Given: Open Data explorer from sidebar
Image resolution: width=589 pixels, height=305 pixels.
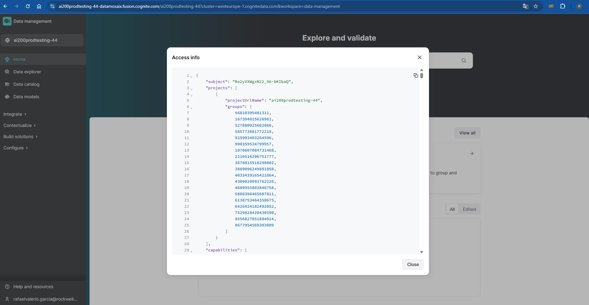Looking at the screenshot, I should point(27,72).
